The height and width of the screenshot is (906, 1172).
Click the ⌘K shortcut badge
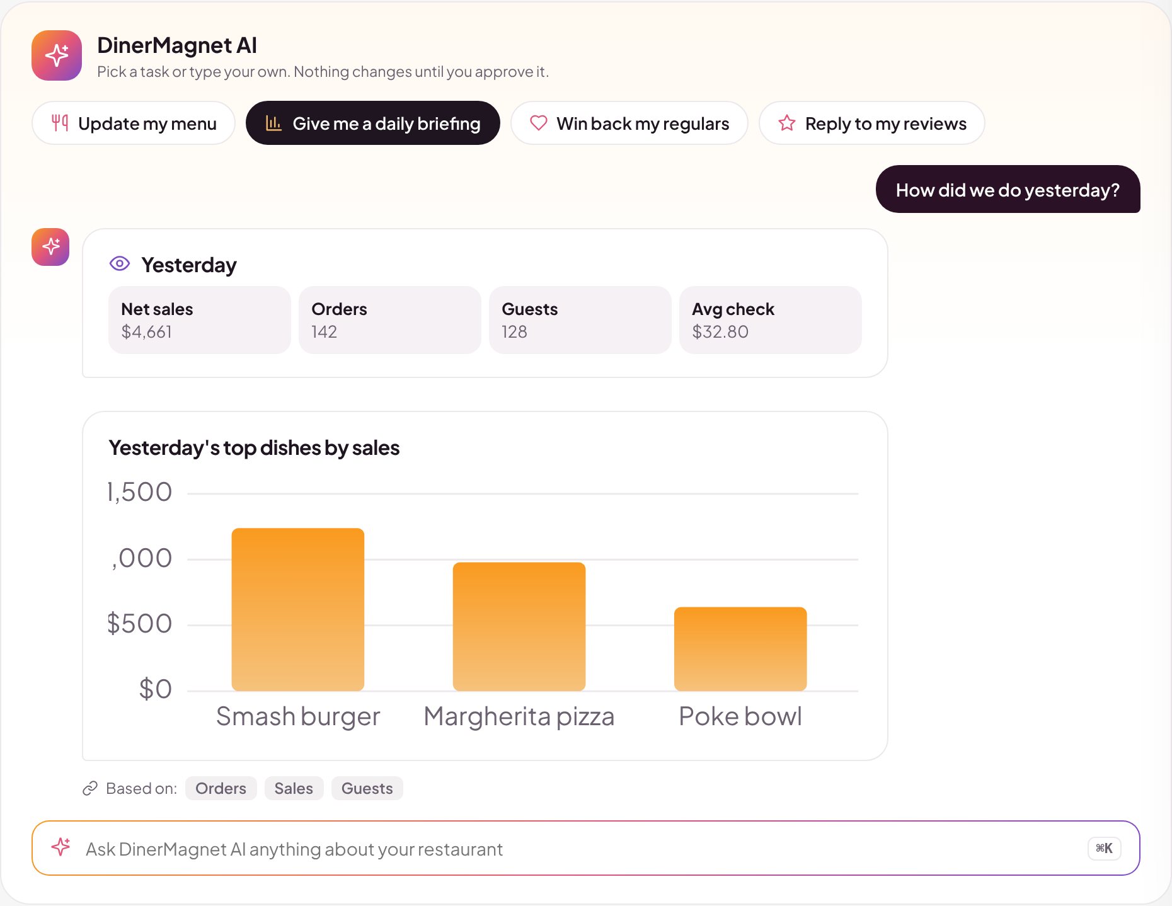coord(1104,848)
